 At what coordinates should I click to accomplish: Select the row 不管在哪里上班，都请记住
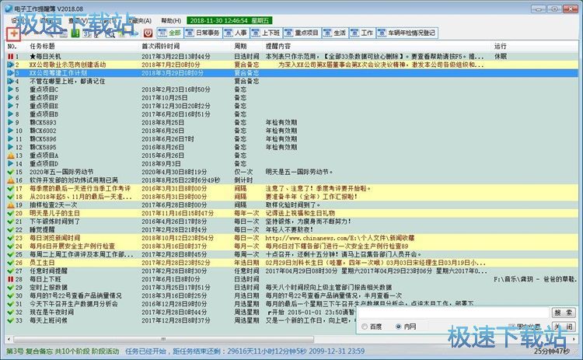tap(292, 81)
